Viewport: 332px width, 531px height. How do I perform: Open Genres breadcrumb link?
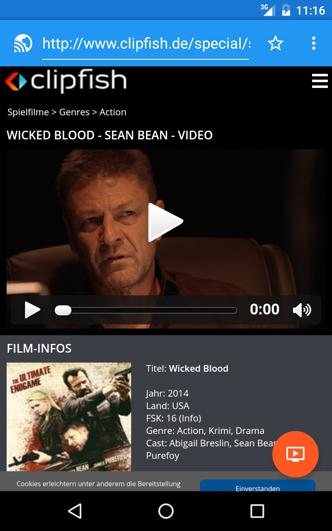(x=74, y=112)
